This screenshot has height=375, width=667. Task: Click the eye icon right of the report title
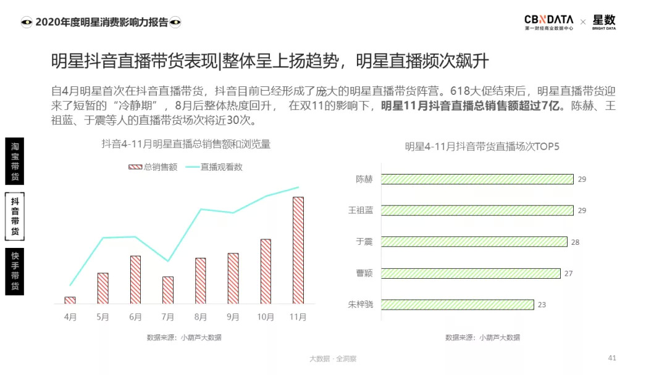(x=175, y=22)
